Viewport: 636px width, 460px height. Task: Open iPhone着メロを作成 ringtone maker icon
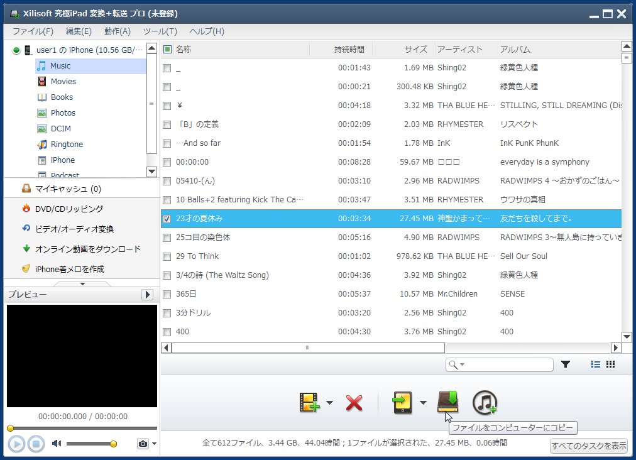(x=26, y=268)
